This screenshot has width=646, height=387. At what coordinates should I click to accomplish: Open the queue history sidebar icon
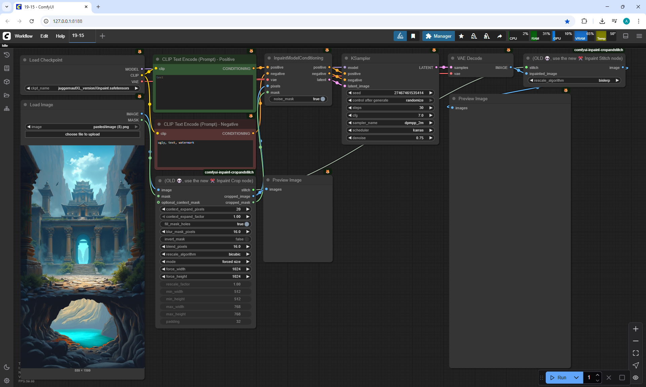[7, 55]
